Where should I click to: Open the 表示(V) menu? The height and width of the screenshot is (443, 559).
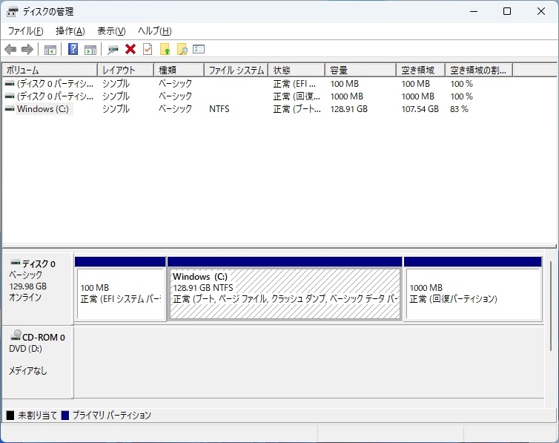click(112, 31)
